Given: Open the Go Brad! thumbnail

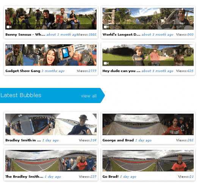Looking at the screenshot, I should (x=148, y=161).
